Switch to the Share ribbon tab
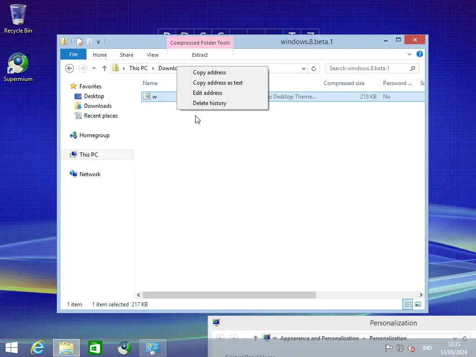 click(126, 55)
